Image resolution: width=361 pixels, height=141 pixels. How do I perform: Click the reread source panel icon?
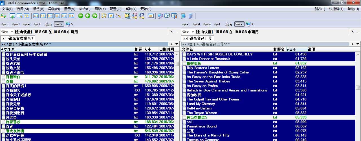(x=12, y=16)
